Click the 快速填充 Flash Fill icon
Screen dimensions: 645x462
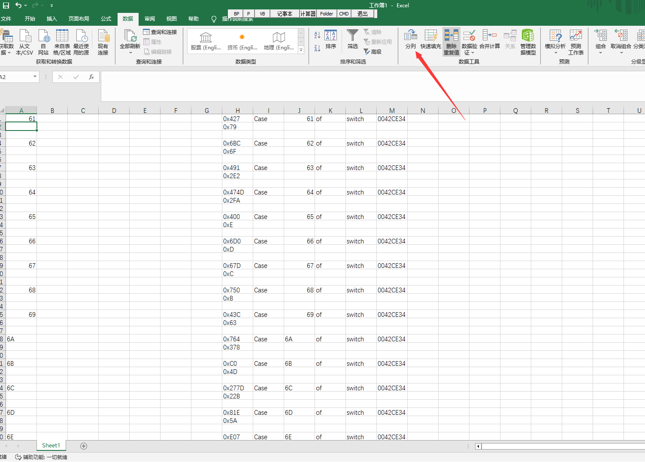point(430,36)
